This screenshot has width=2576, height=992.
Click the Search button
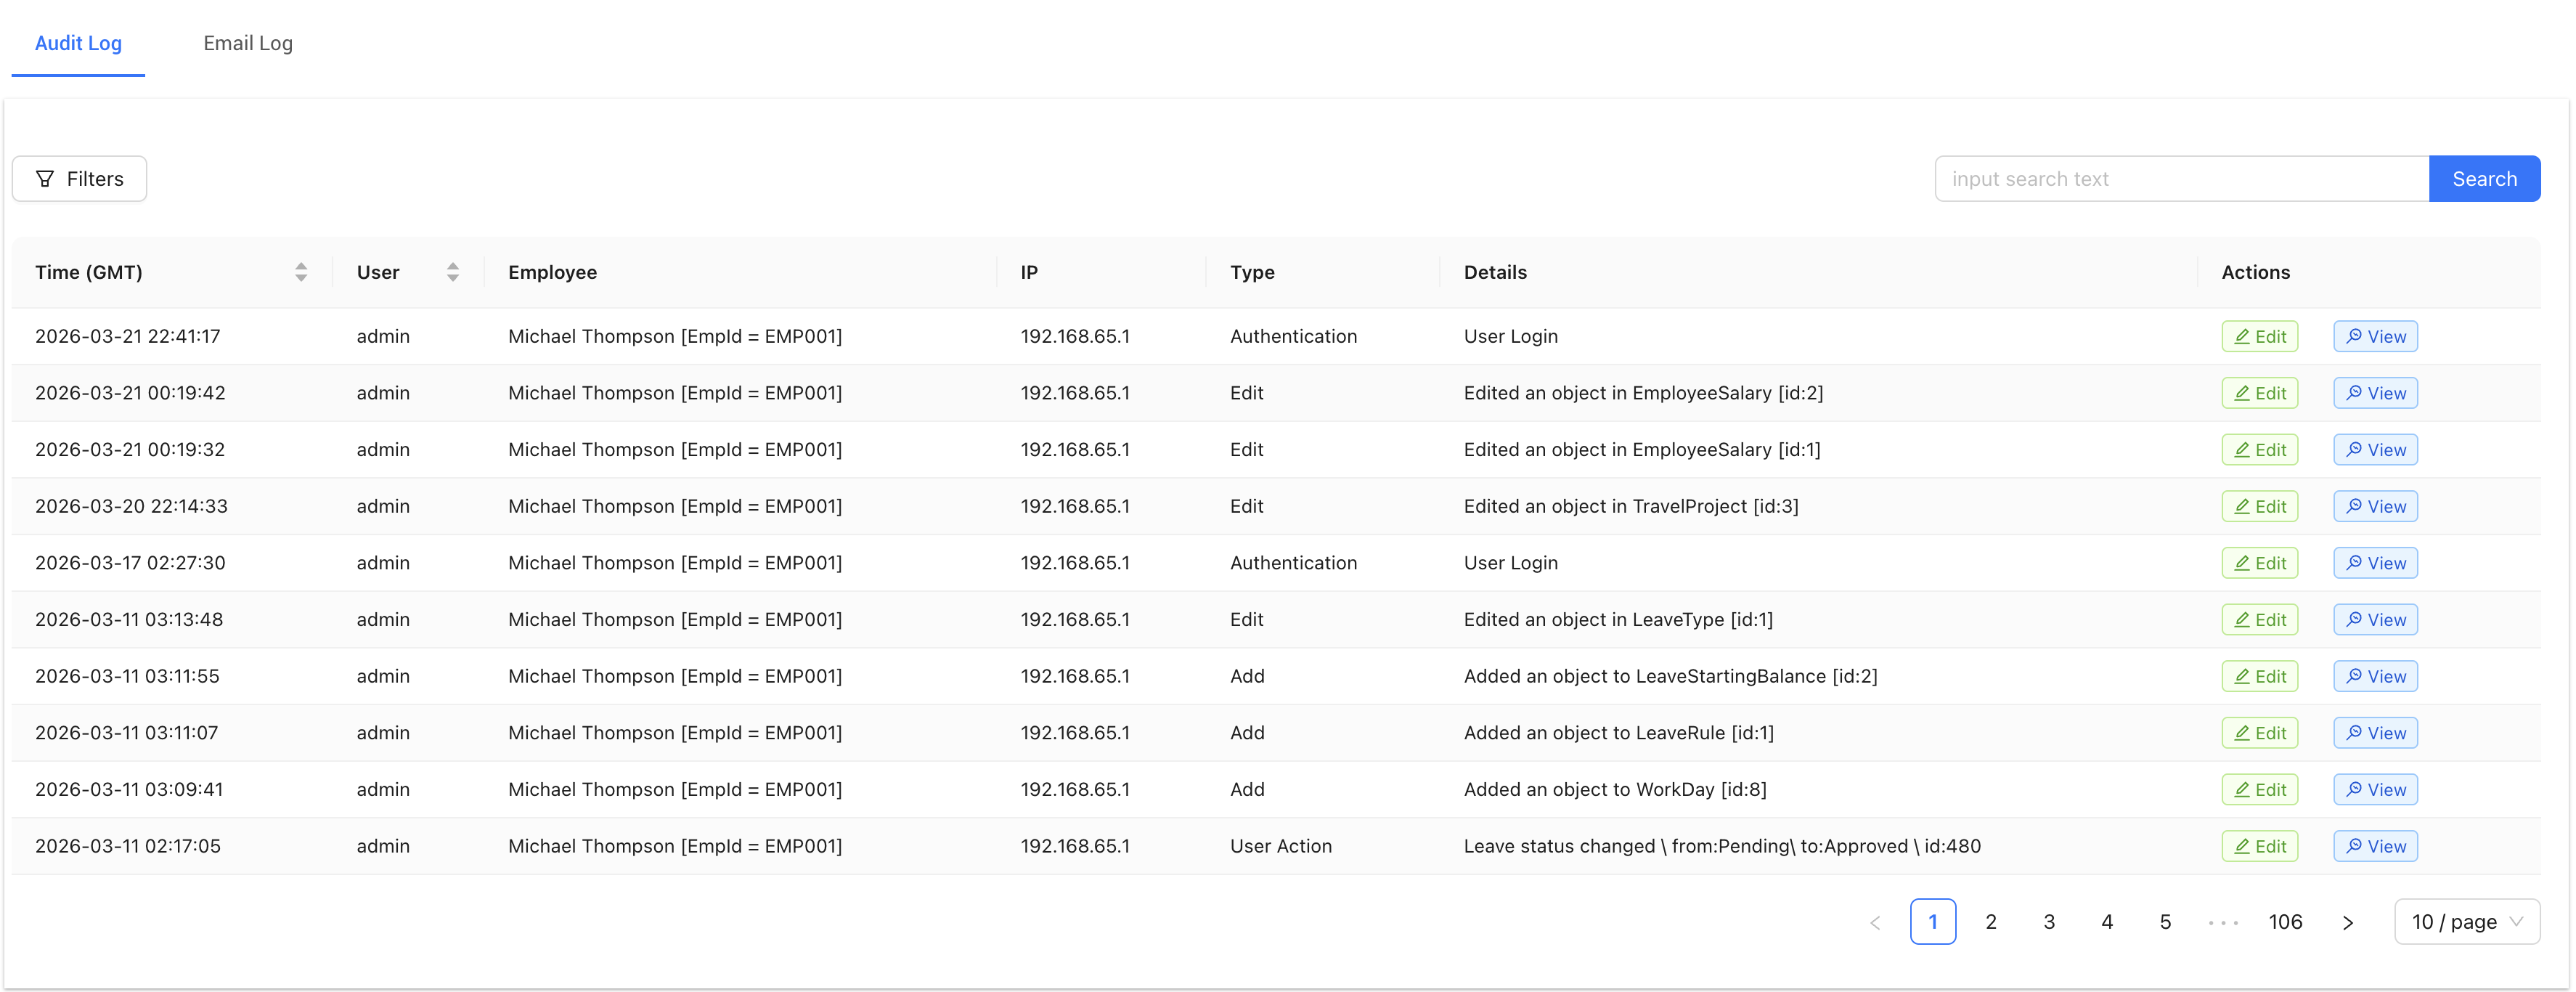[x=2484, y=178]
